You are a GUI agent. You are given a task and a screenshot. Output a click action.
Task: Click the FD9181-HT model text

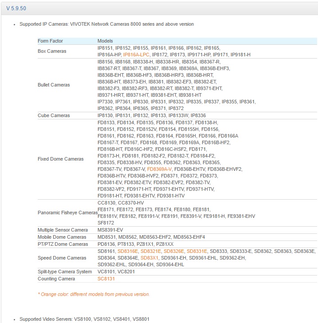point(110,196)
